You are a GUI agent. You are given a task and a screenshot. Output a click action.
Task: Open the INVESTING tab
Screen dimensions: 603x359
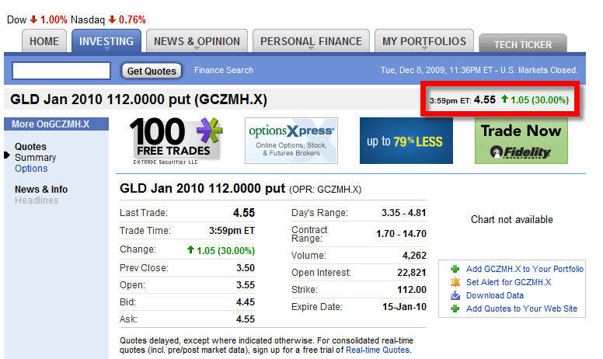[106, 41]
